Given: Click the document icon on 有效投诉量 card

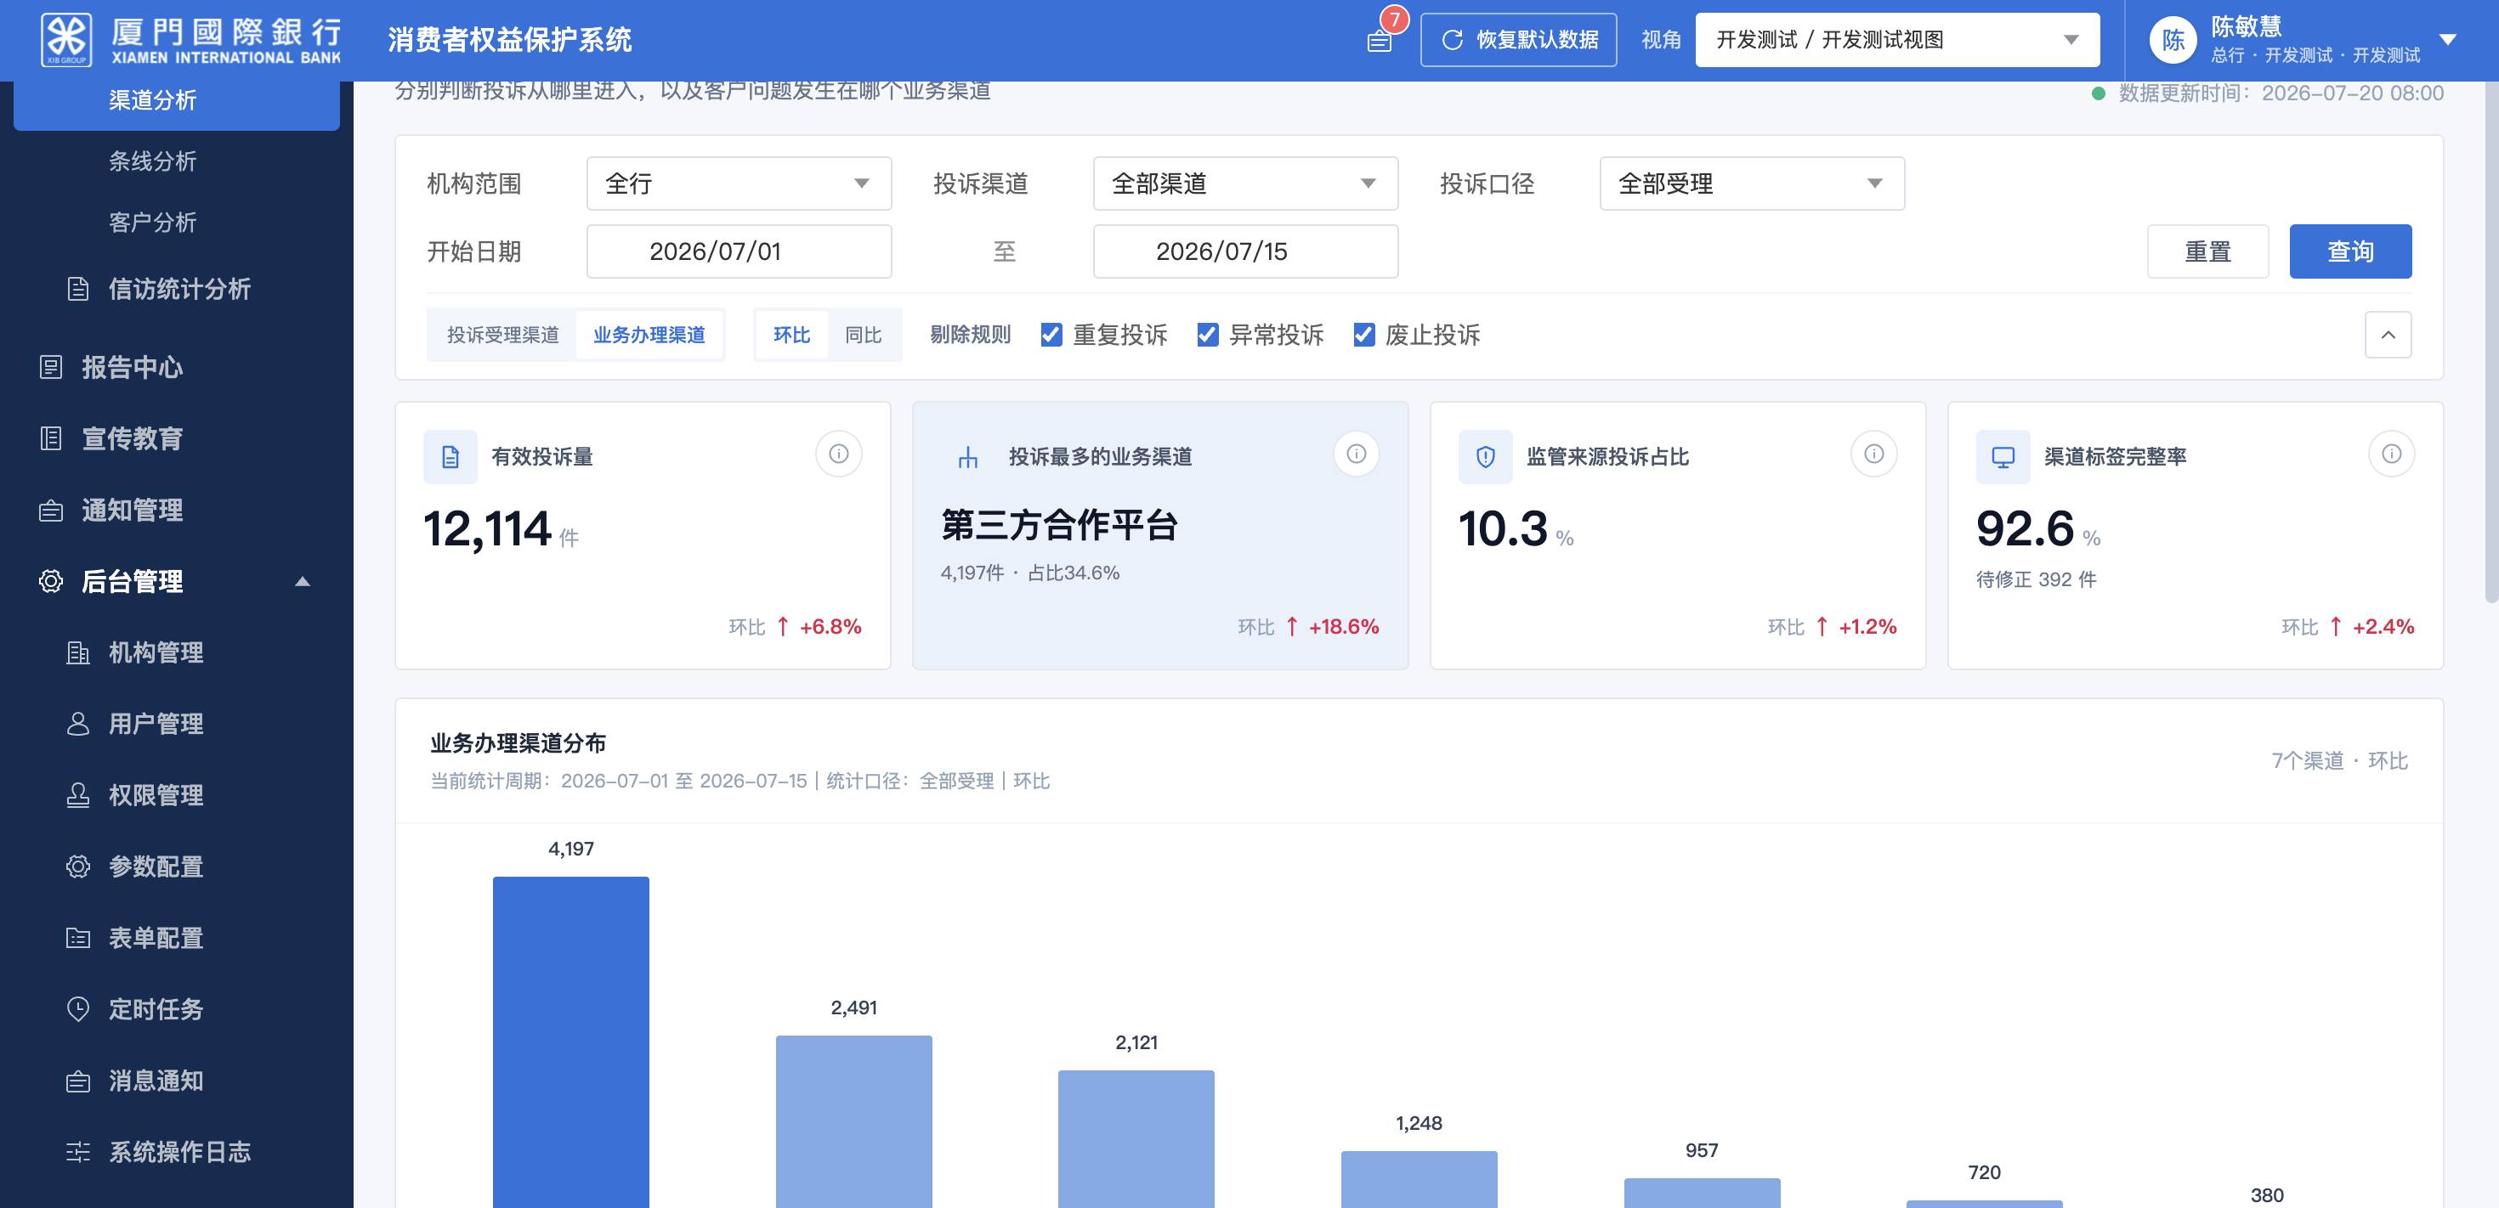Looking at the screenshot, I should click(x=450, y=457).
